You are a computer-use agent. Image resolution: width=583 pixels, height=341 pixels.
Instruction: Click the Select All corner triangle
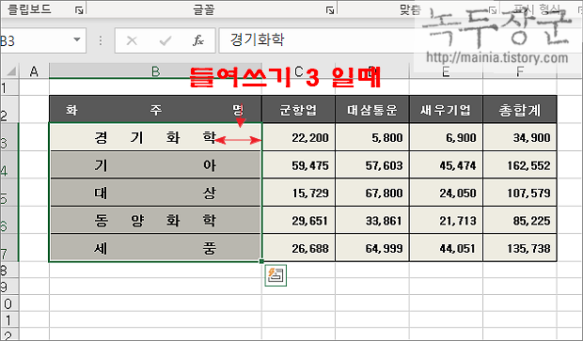click(x=11, y=71)
